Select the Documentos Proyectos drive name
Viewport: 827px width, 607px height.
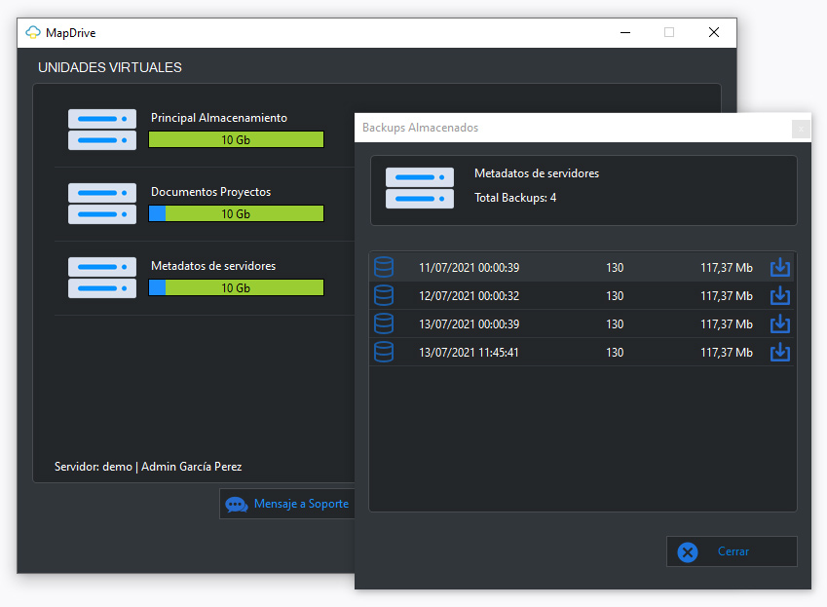(x=210, y=192)
